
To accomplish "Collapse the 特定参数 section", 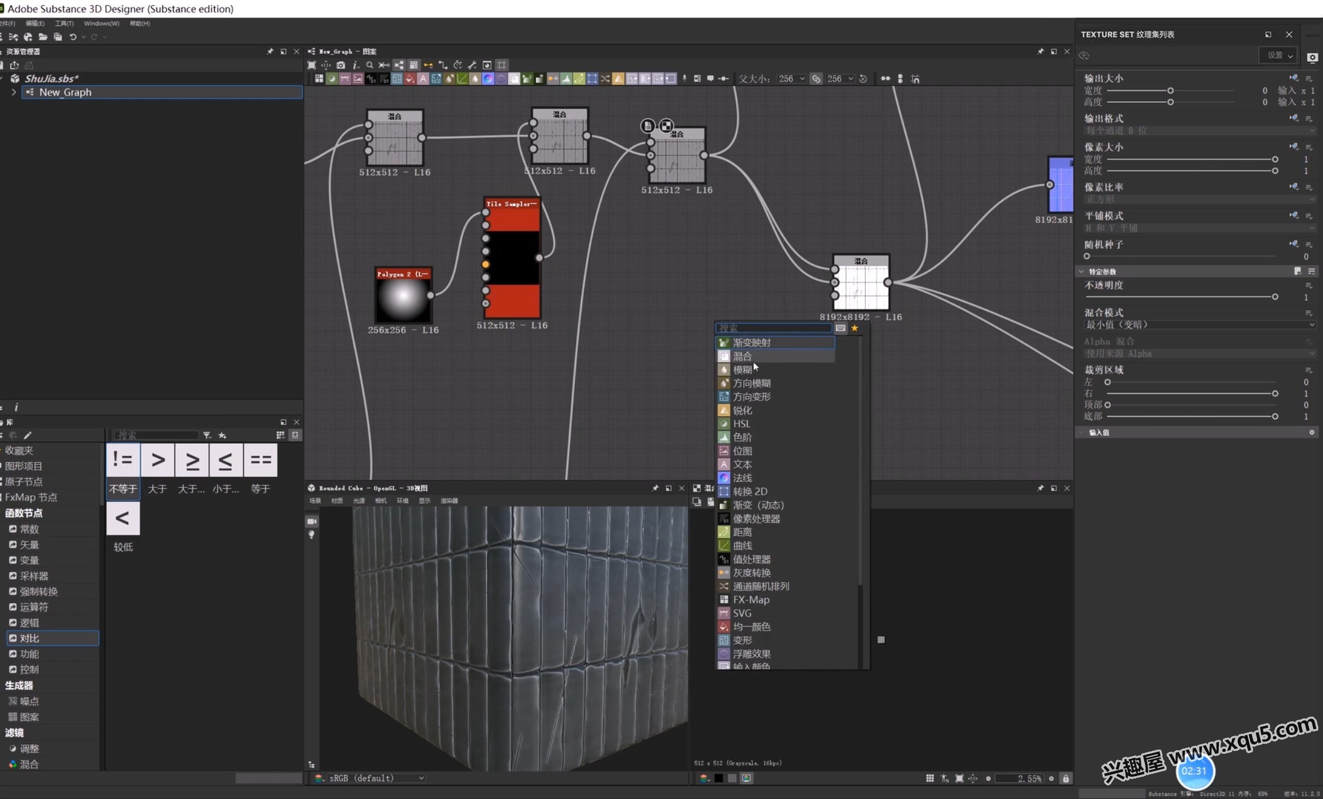I will tap(1081, 272).
